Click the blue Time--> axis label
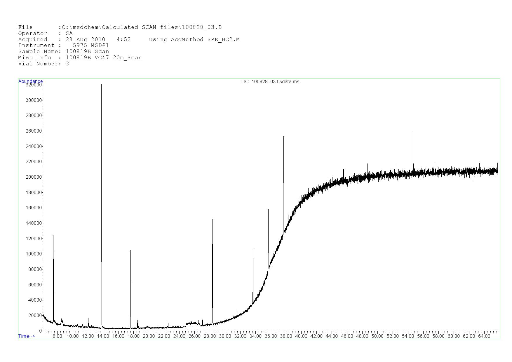 click(27, 336)
